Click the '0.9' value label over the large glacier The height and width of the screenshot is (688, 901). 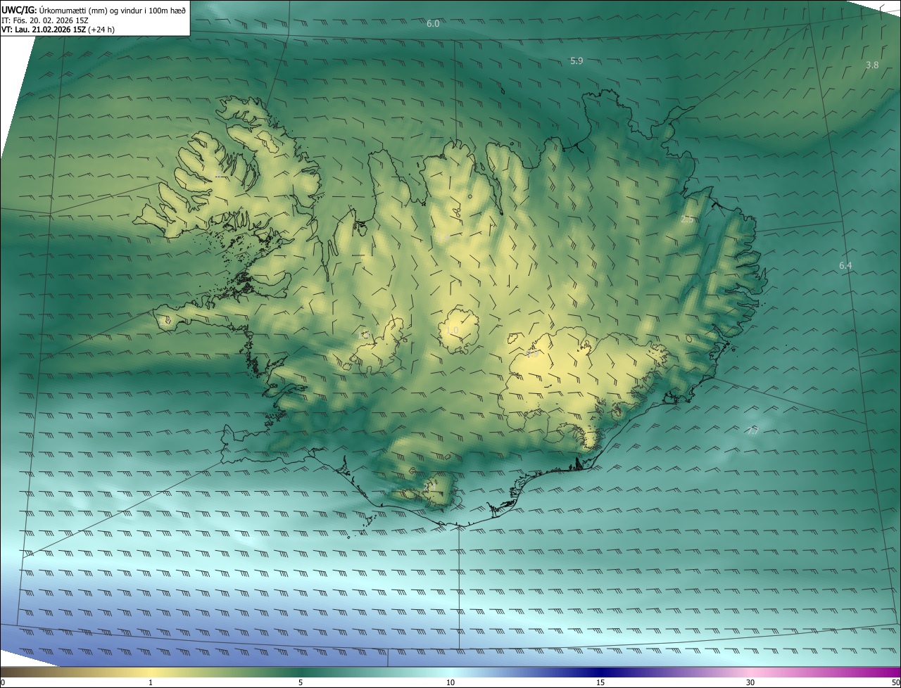click(532, 354)
